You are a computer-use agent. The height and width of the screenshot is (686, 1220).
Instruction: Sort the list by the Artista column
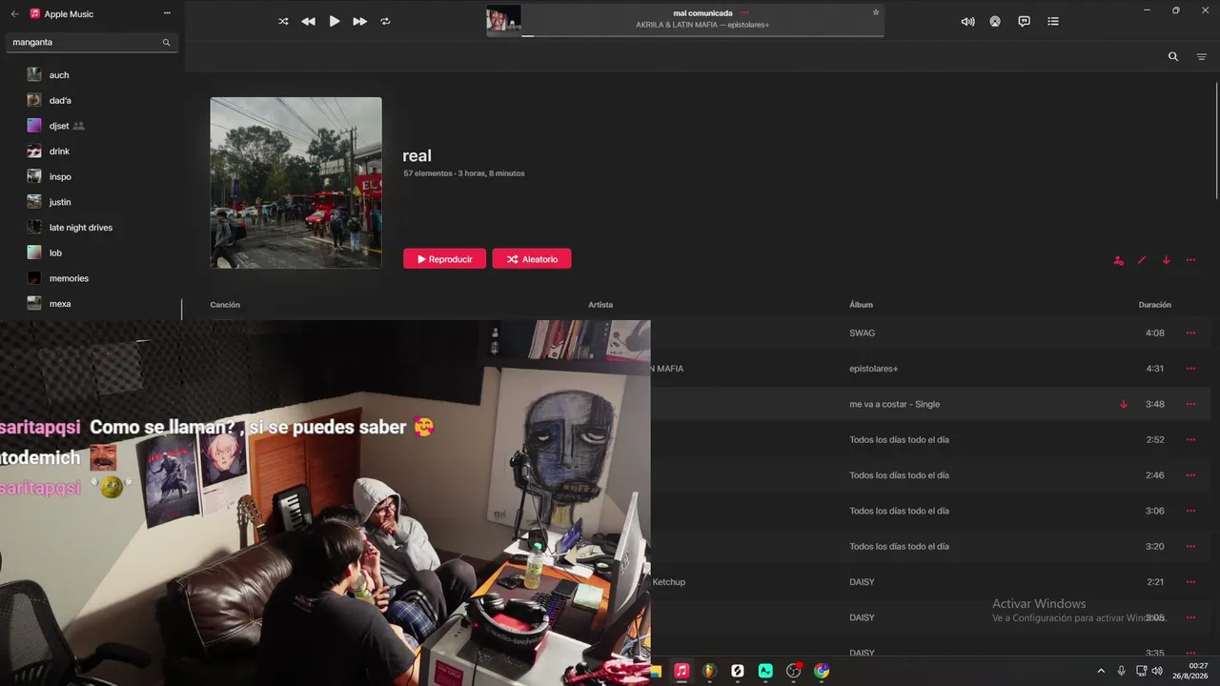point(600,305)
